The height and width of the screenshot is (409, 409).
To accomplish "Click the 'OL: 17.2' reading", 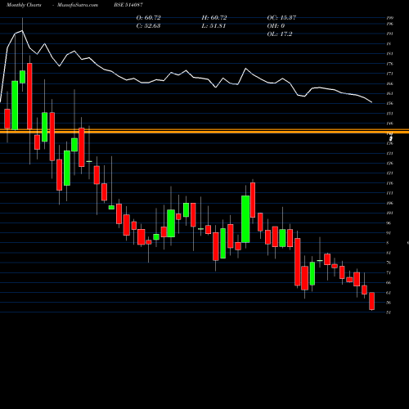I will (x=280, y=34).
